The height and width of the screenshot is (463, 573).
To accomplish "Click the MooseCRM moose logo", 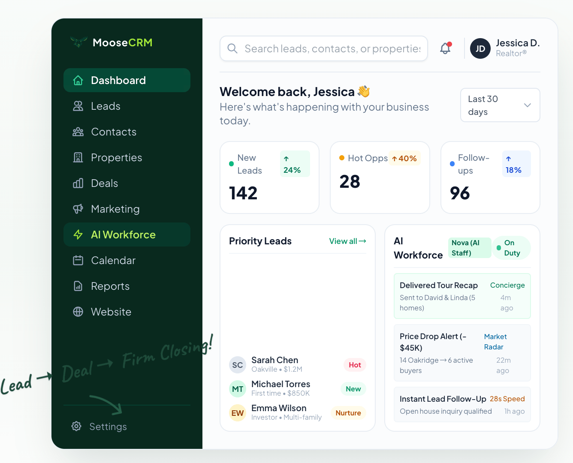I will [79, 42].
